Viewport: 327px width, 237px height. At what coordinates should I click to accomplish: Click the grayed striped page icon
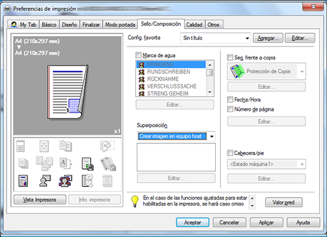107,181
